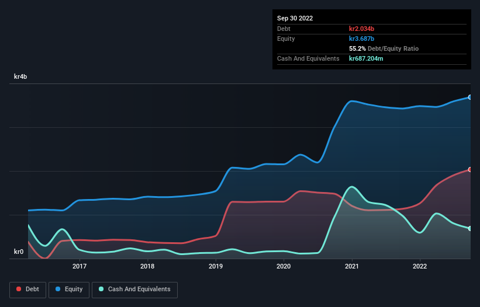Click the blue Equity legend dot

[x=58, y=289]
